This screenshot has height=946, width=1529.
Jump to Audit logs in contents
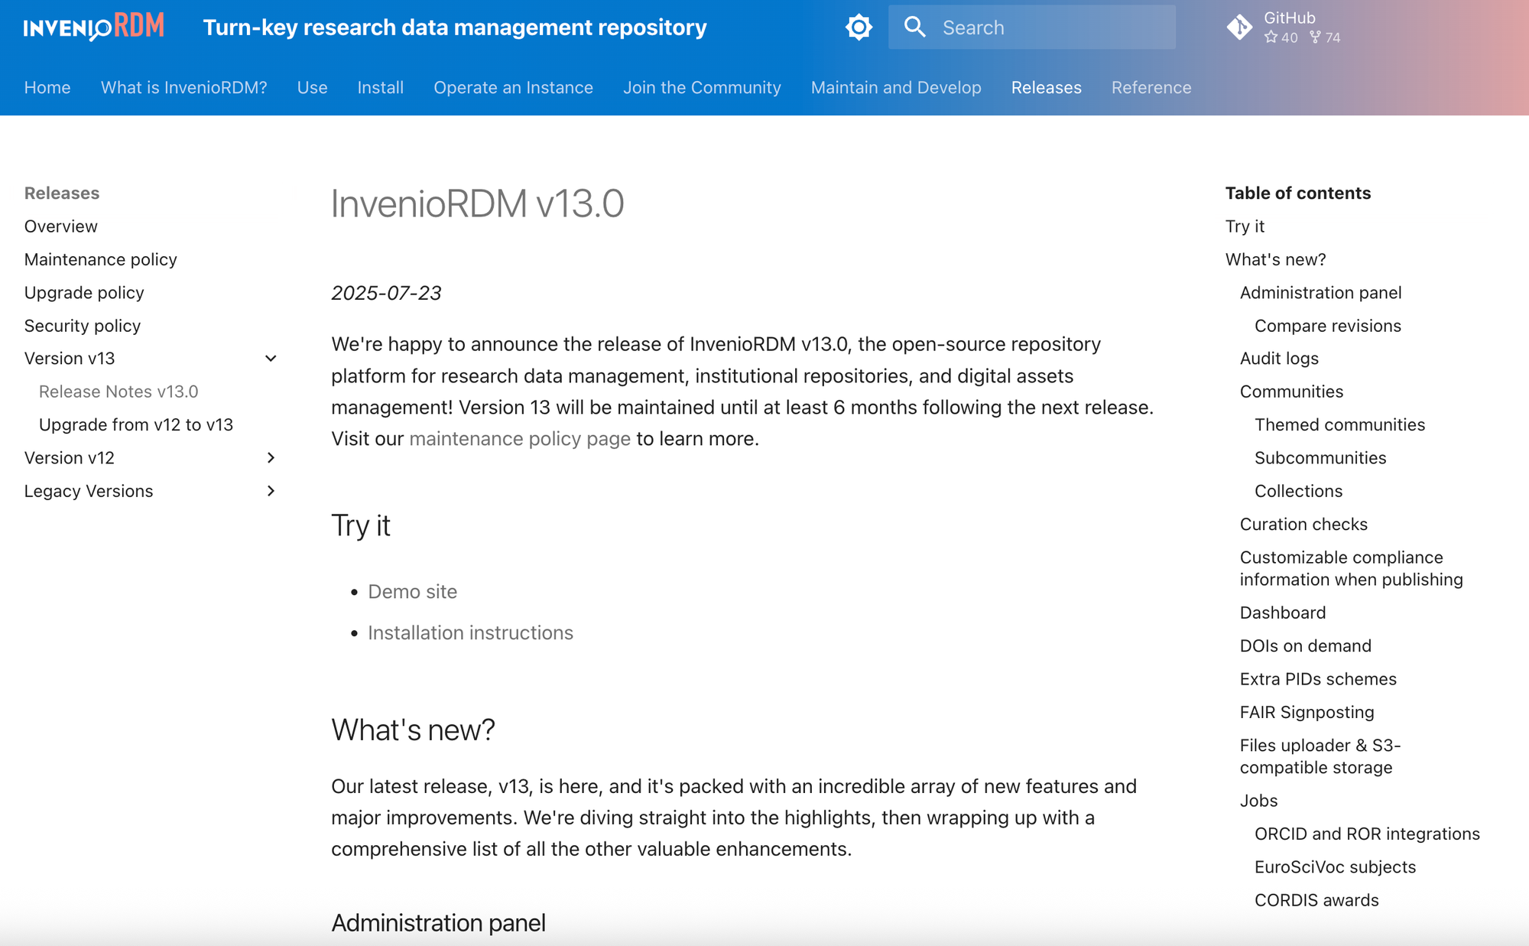click(x=1279, y=359)
